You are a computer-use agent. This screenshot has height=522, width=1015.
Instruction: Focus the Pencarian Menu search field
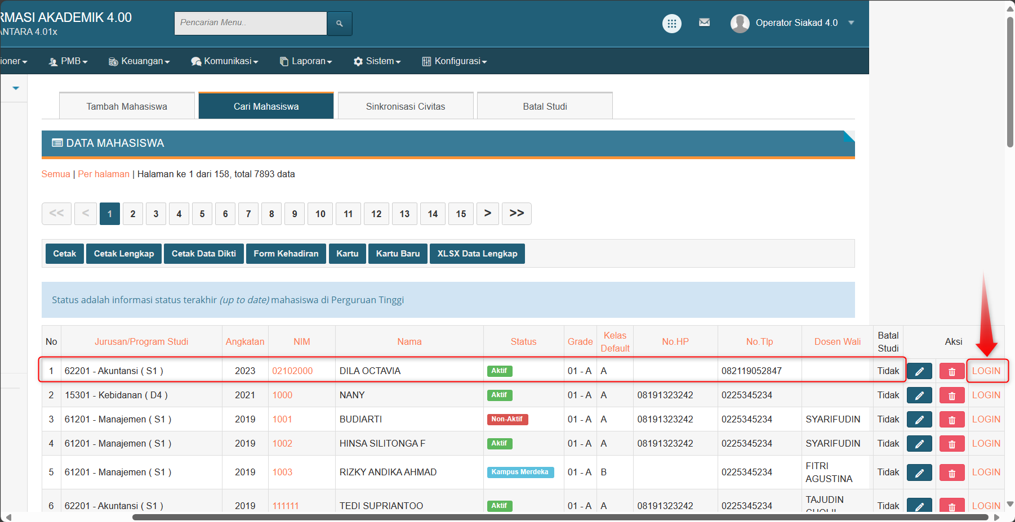[251, 23]
